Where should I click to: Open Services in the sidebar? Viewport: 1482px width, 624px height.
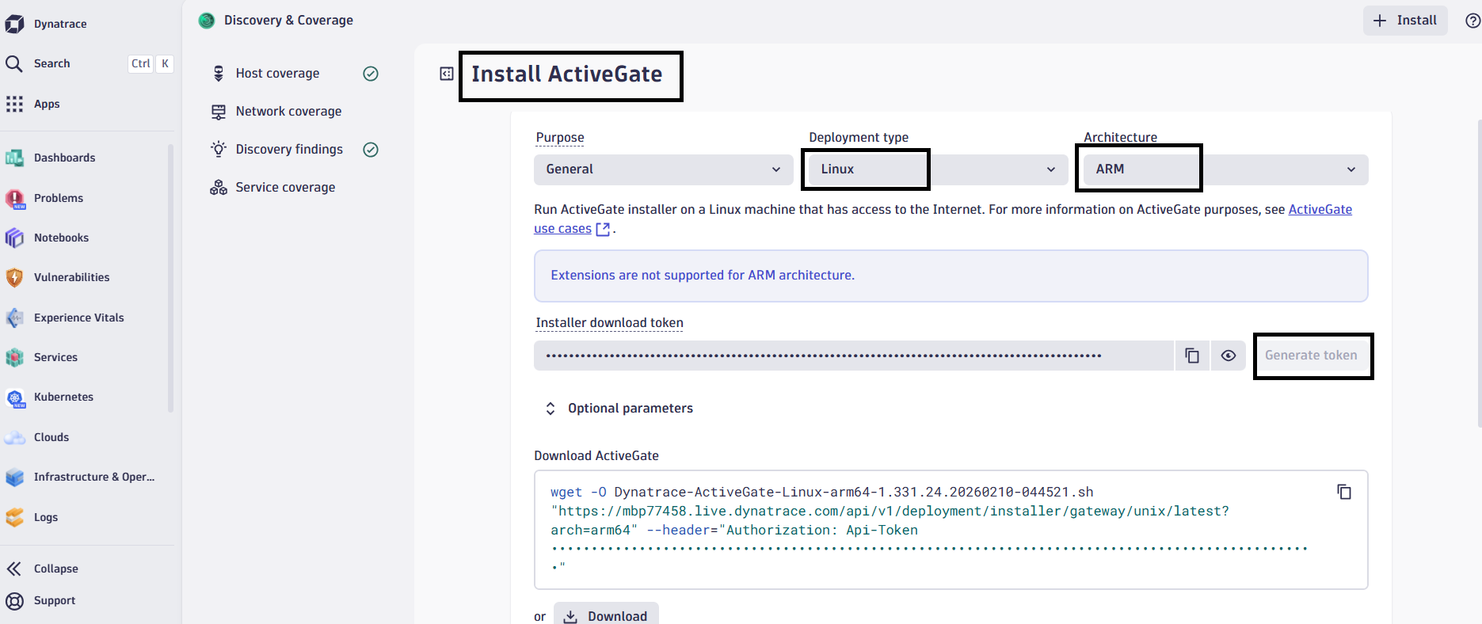pos(55,357)
